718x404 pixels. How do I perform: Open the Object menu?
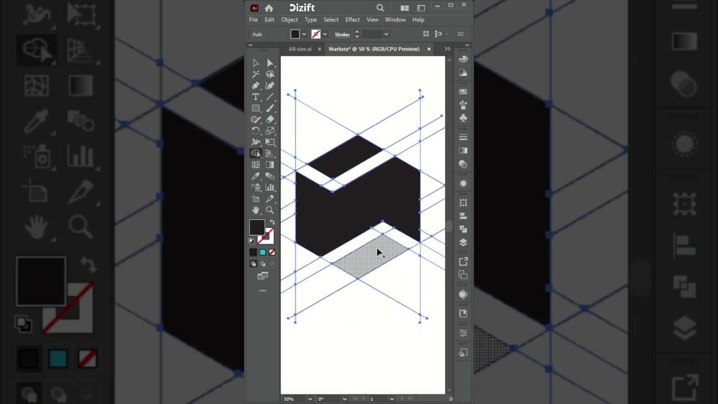pyautogui.click(x=289, y=20)
